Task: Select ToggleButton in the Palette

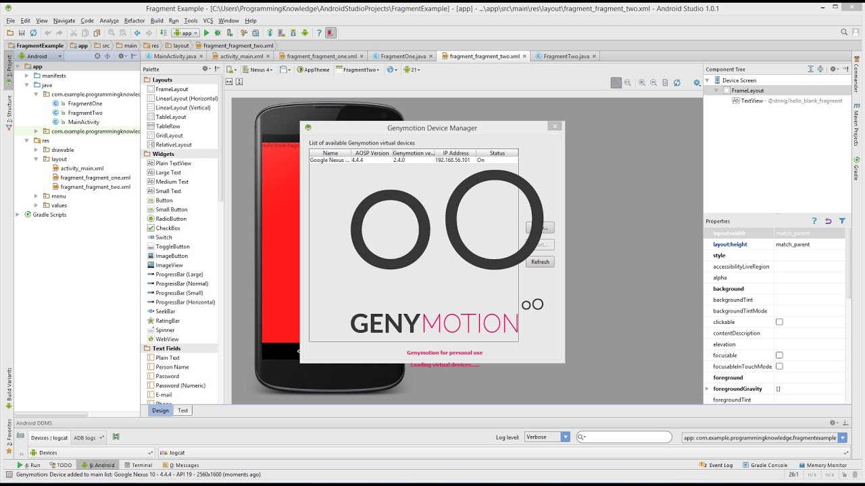Action: tap(172, 246)
